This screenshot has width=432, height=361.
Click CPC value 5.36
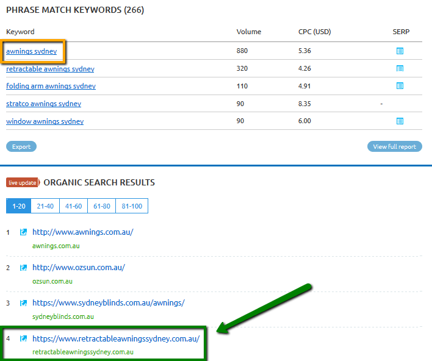click(x=304, y=51)
